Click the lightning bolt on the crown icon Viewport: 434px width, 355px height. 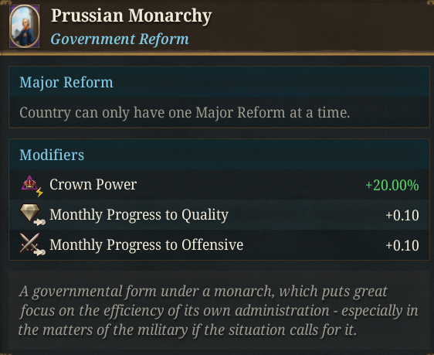[39, 192]
